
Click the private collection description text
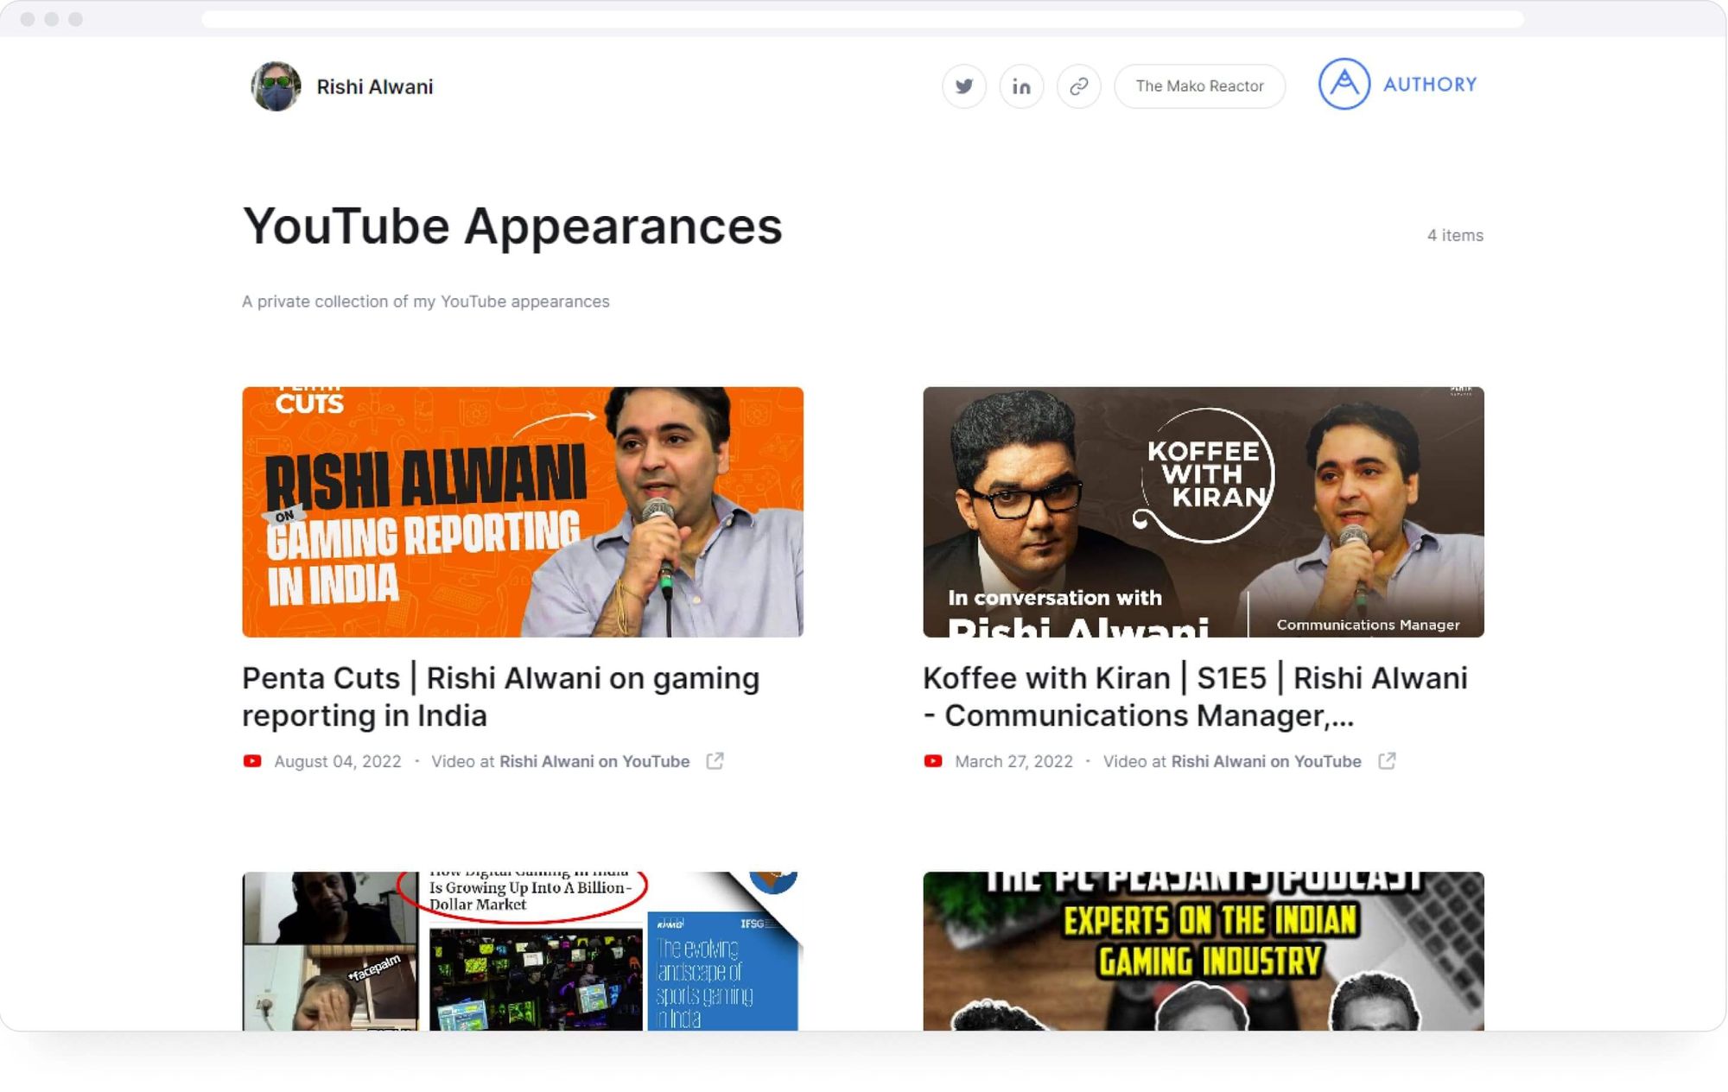pos(426,302)
